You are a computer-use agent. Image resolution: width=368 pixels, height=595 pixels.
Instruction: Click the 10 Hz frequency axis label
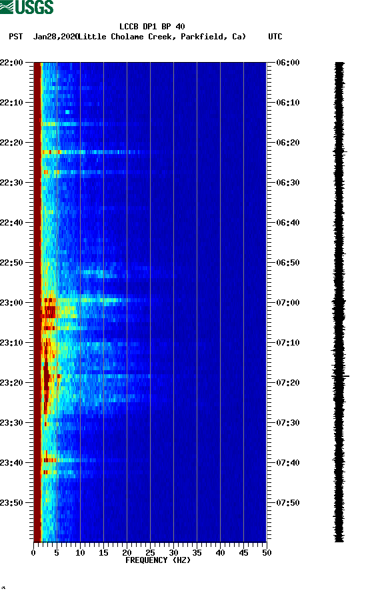coord(80,553)
